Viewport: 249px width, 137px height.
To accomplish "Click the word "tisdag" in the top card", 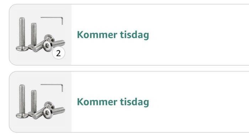I will coord(134,35).
